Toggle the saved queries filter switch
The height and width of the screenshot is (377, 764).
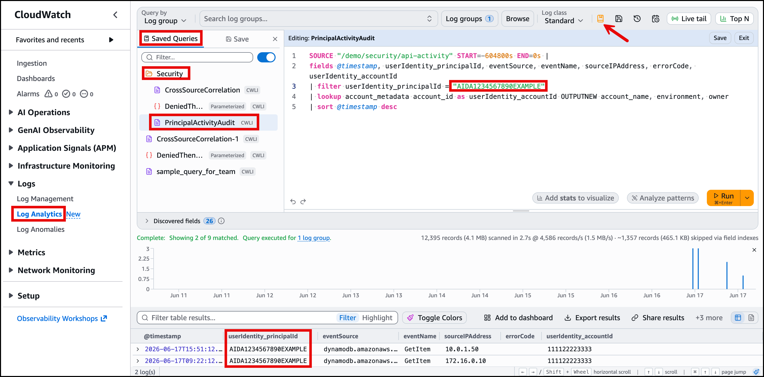pos(266,57)
